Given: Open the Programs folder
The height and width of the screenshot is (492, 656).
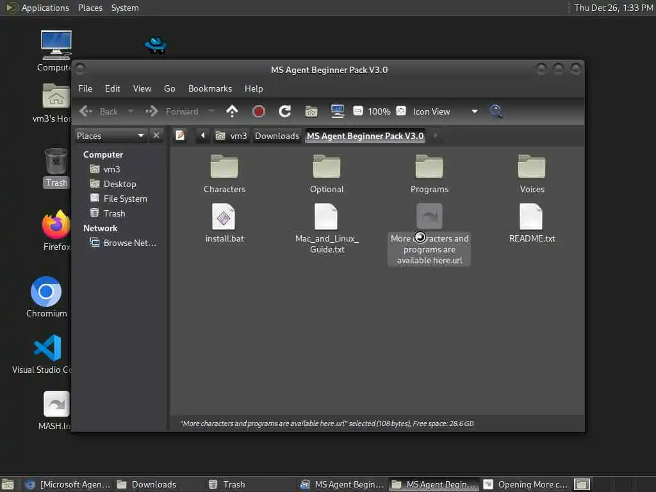Looking at the screenshot, I should pyautogui.click(x=429, y=174).
